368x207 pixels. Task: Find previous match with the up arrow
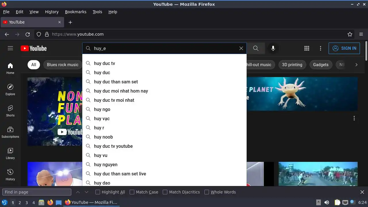(x=78, y=192)
